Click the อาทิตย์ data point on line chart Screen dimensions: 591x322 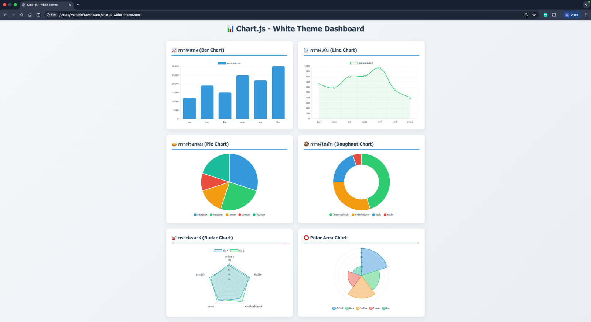pos(410,98)
